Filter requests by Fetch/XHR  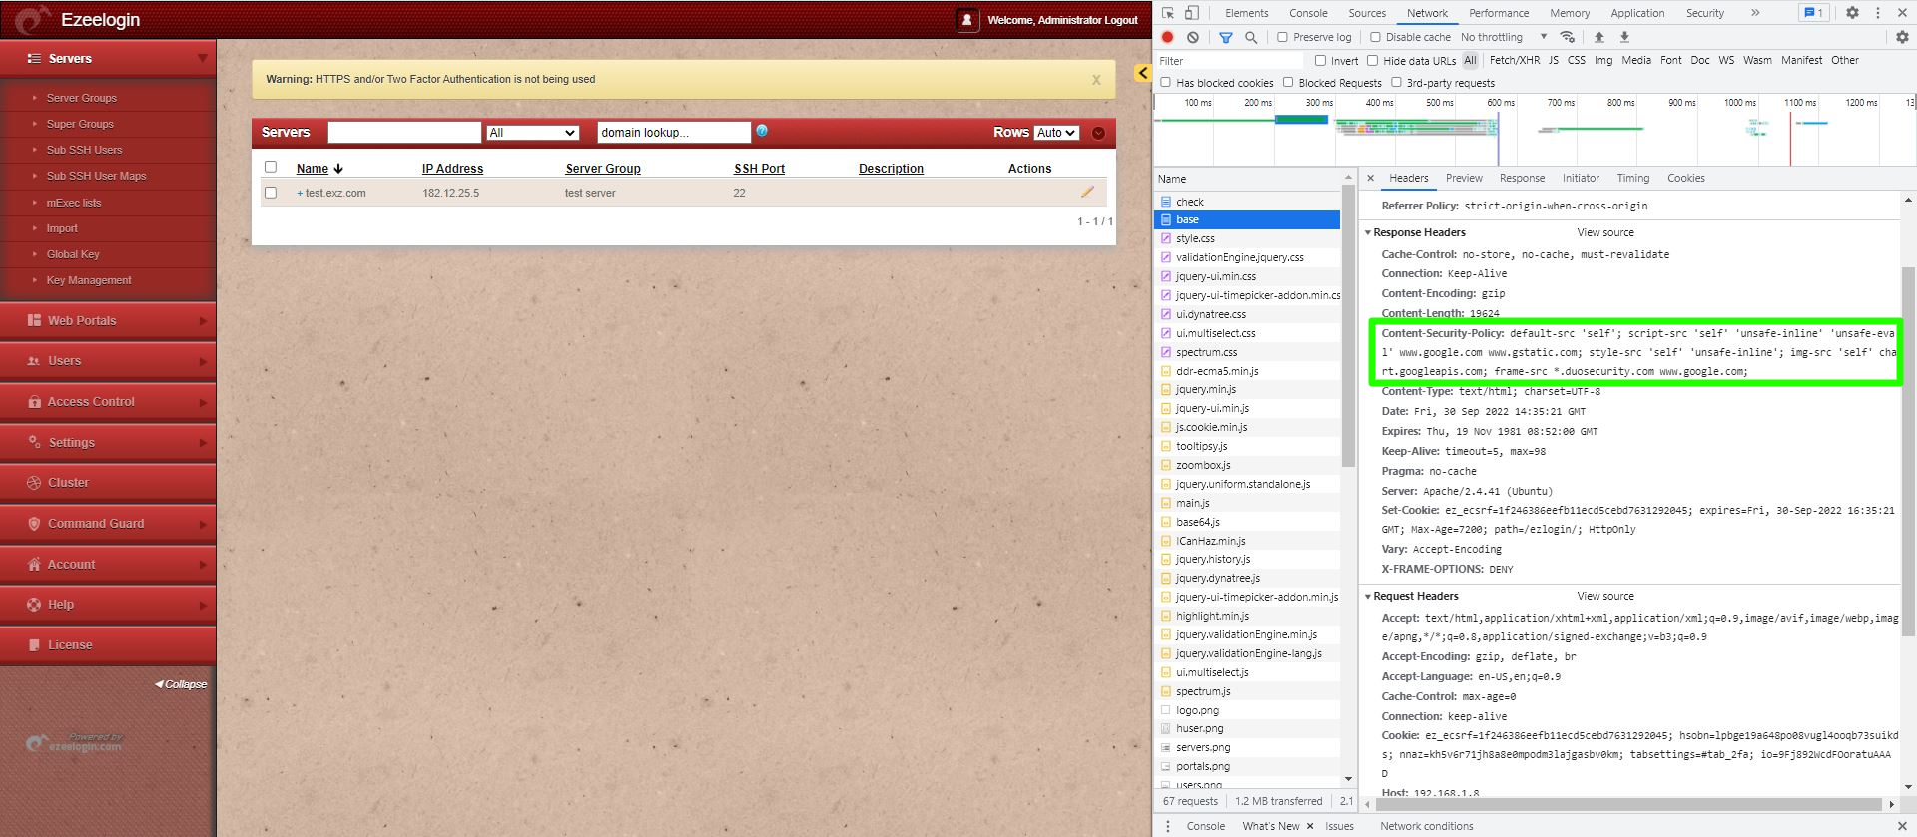point(1515,60)
